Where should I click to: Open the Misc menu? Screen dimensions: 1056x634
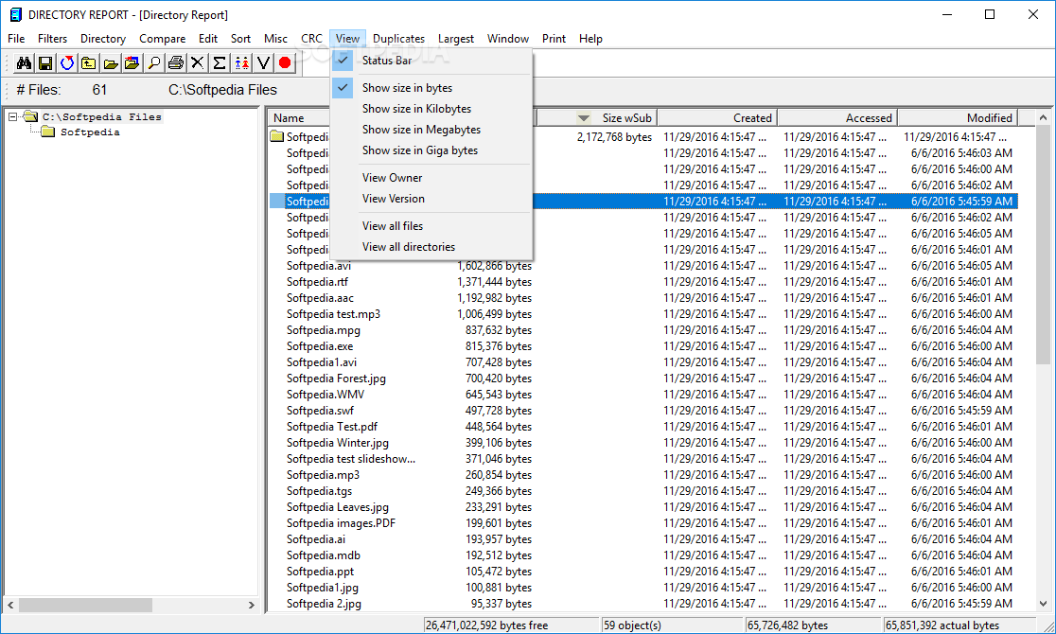[275, 39]
